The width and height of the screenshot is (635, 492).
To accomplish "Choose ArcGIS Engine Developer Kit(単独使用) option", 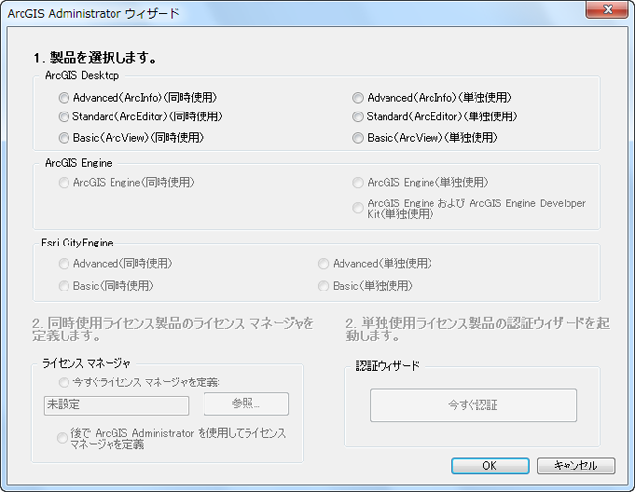I will [x=357, y=208].
